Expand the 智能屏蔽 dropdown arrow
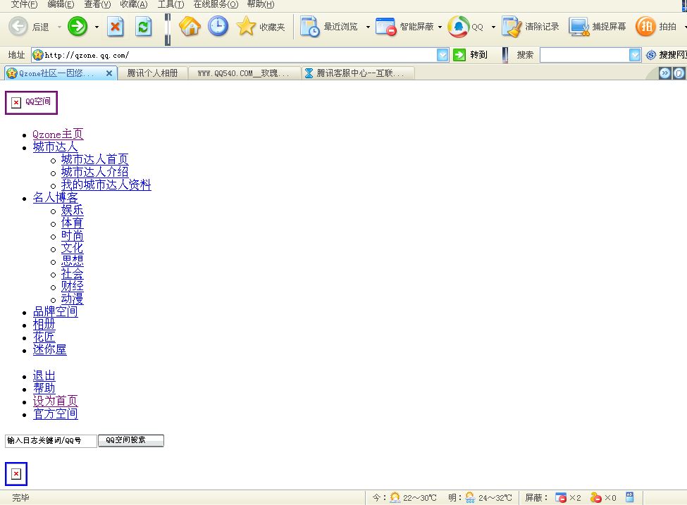The width and height of the screenshot is (687, 505). (x=440, y=27)
